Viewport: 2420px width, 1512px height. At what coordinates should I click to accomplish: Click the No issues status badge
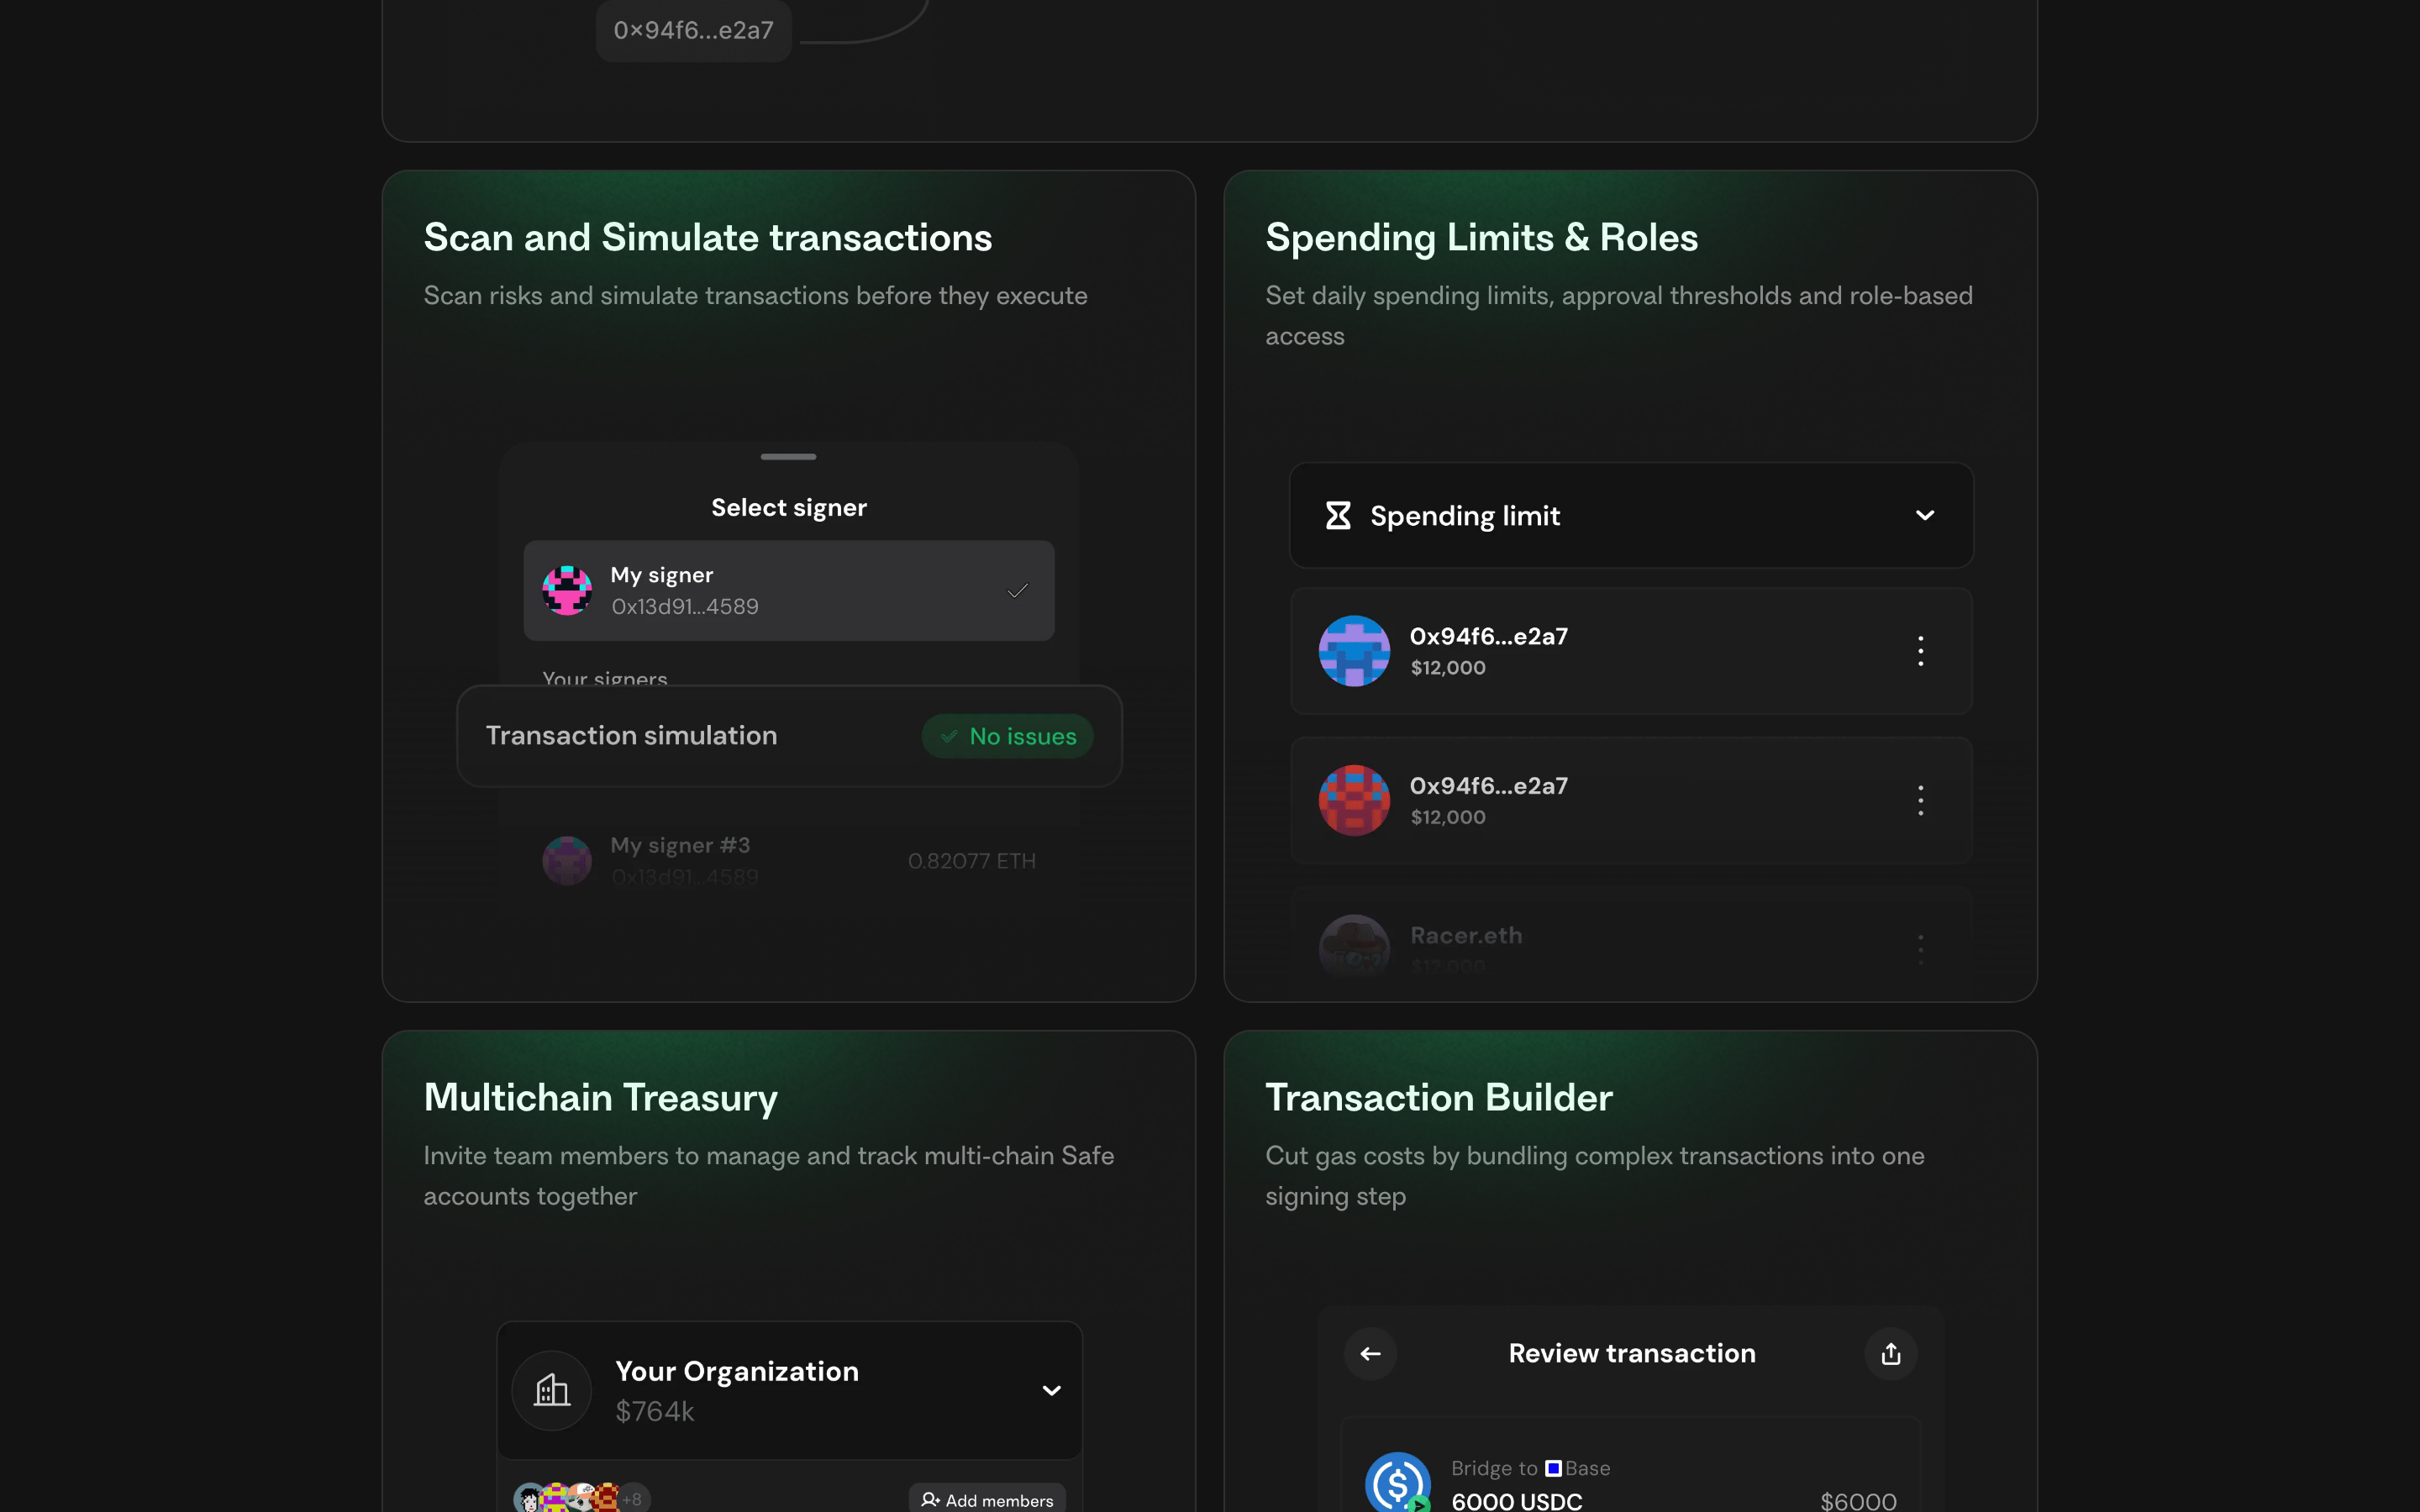tap(1007, 736)
